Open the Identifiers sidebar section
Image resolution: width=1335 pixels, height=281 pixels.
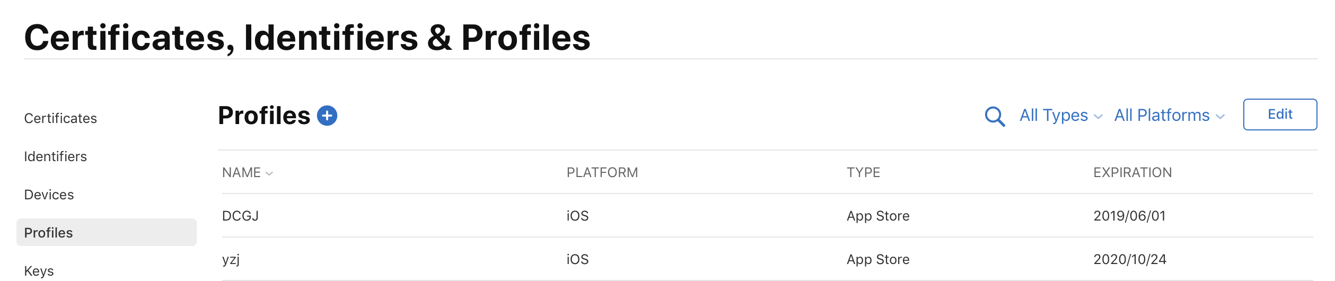coord(55,156)
